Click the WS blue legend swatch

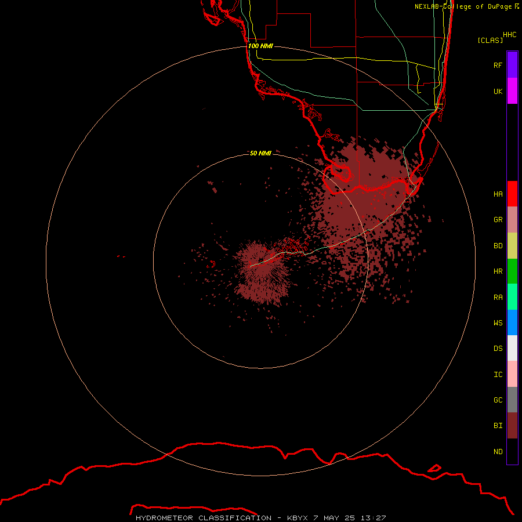tap(512, 322)
